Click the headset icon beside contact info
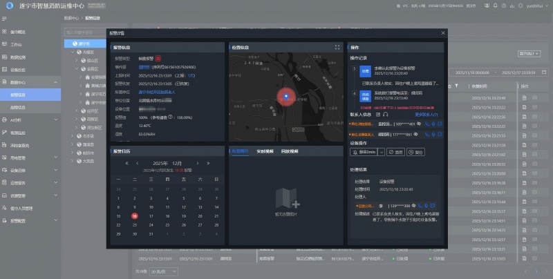The height and width of the screenshot is (279, 553). coord(385,114)
